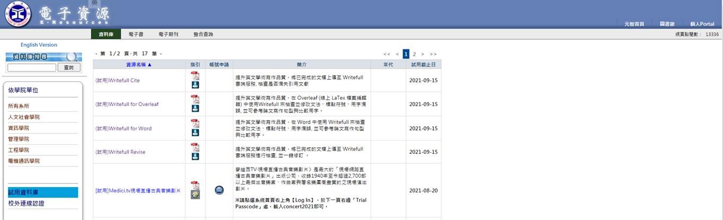Switch to the 電子期刊 tab
Viewport: 723px width, 220px height.
[168, 34]
